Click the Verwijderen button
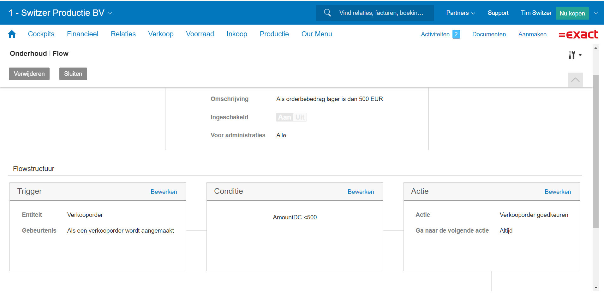Viewport: 604px width, 297px height. 29,74
